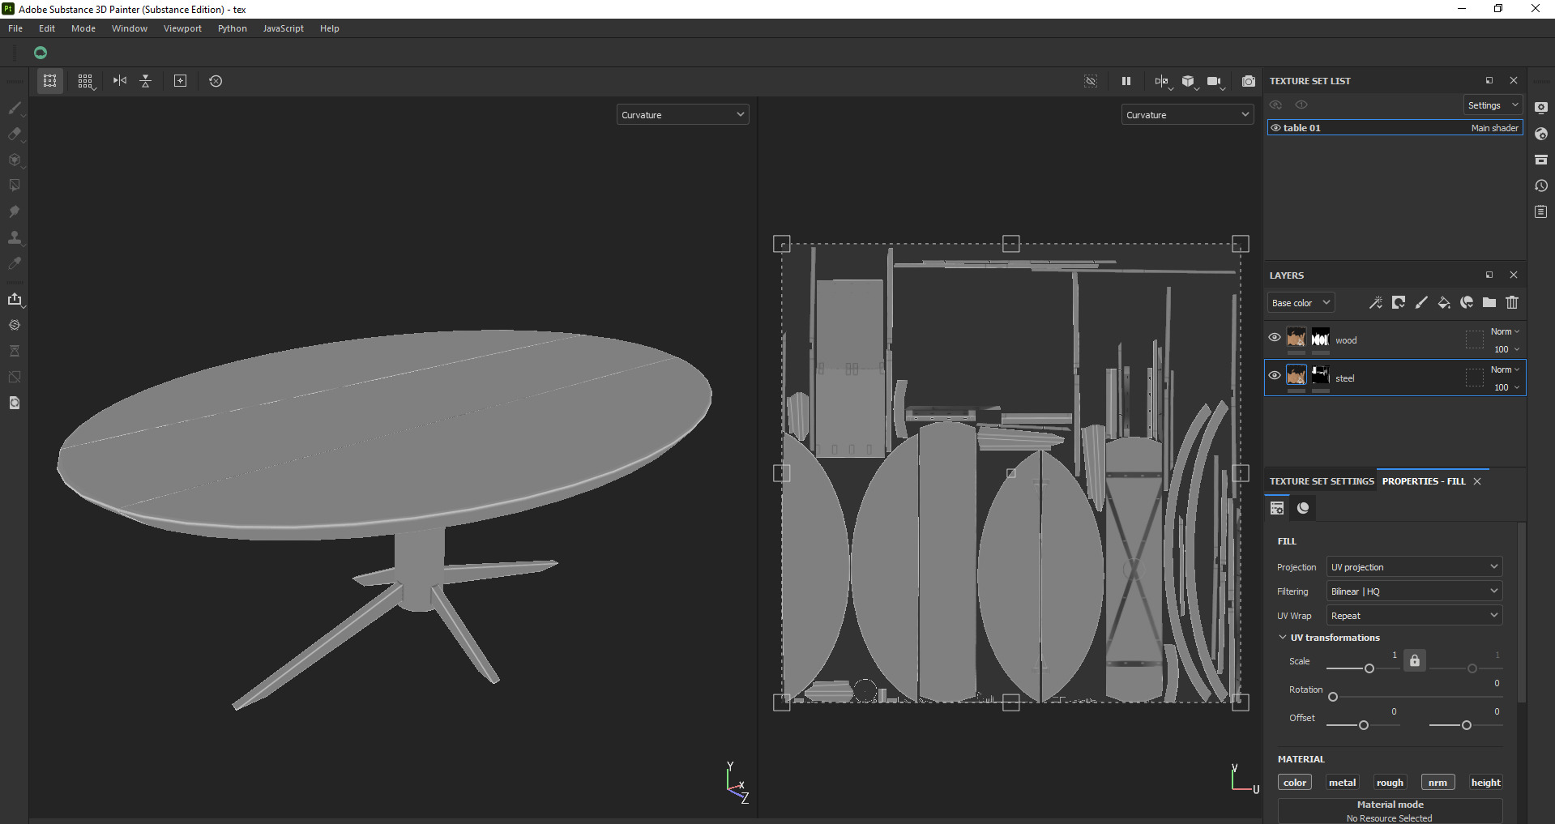Open the tiling grid options
Image resolution: width=1555 pixels, height=824 pixels.
(x=85, y=81)
